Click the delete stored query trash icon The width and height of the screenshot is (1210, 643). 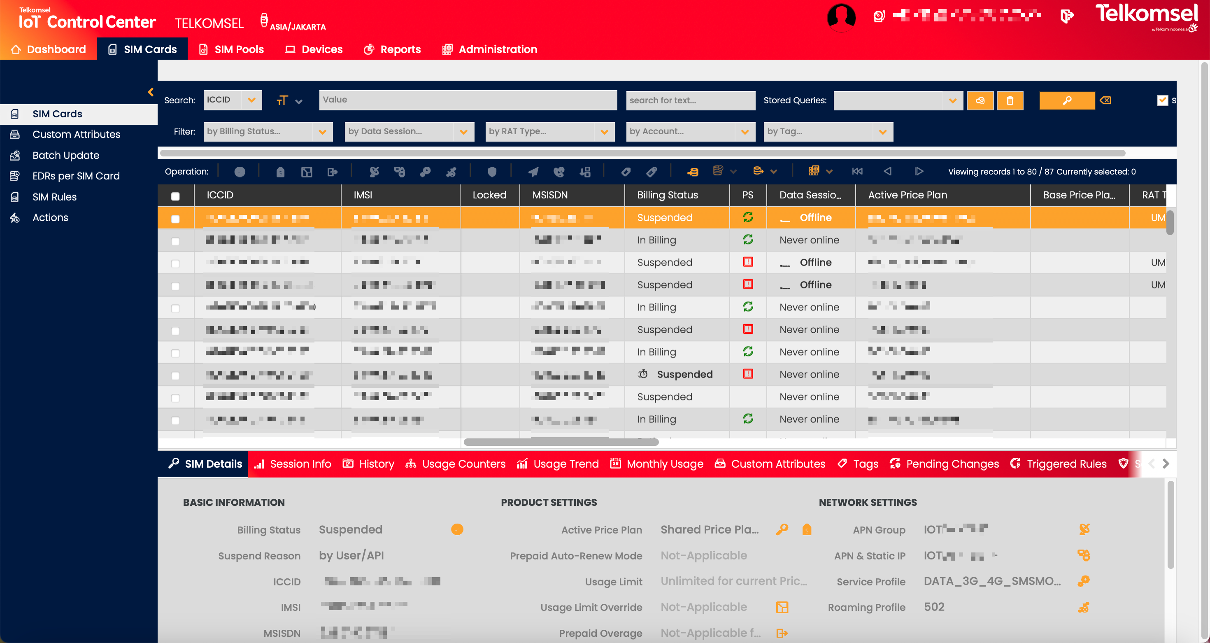(x=1010, y=100)
